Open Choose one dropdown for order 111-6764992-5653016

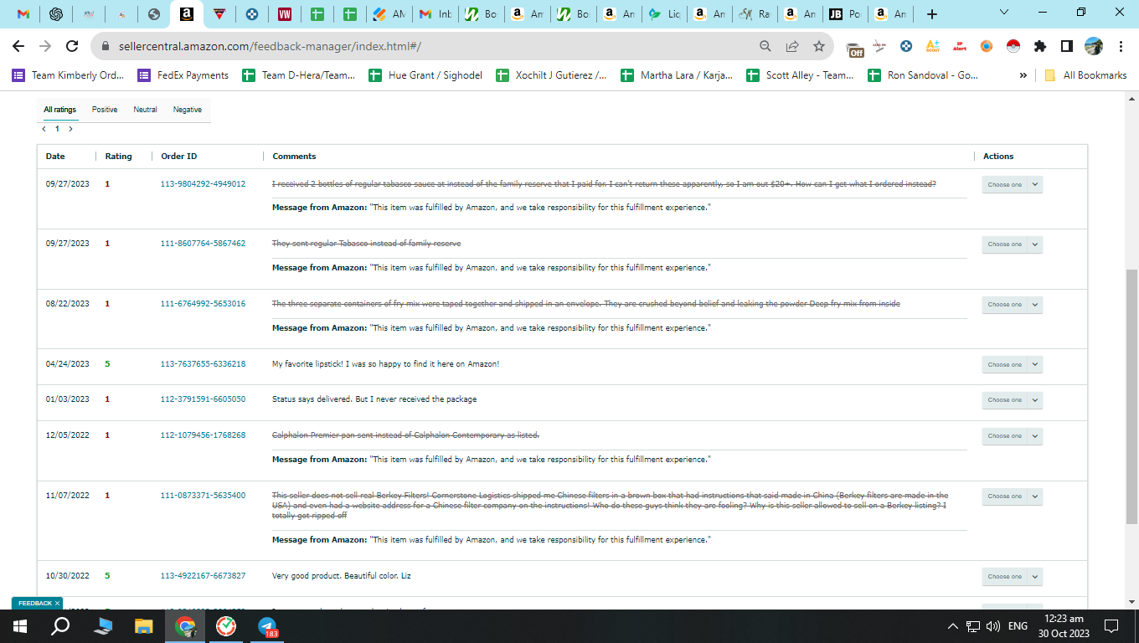1012,305
